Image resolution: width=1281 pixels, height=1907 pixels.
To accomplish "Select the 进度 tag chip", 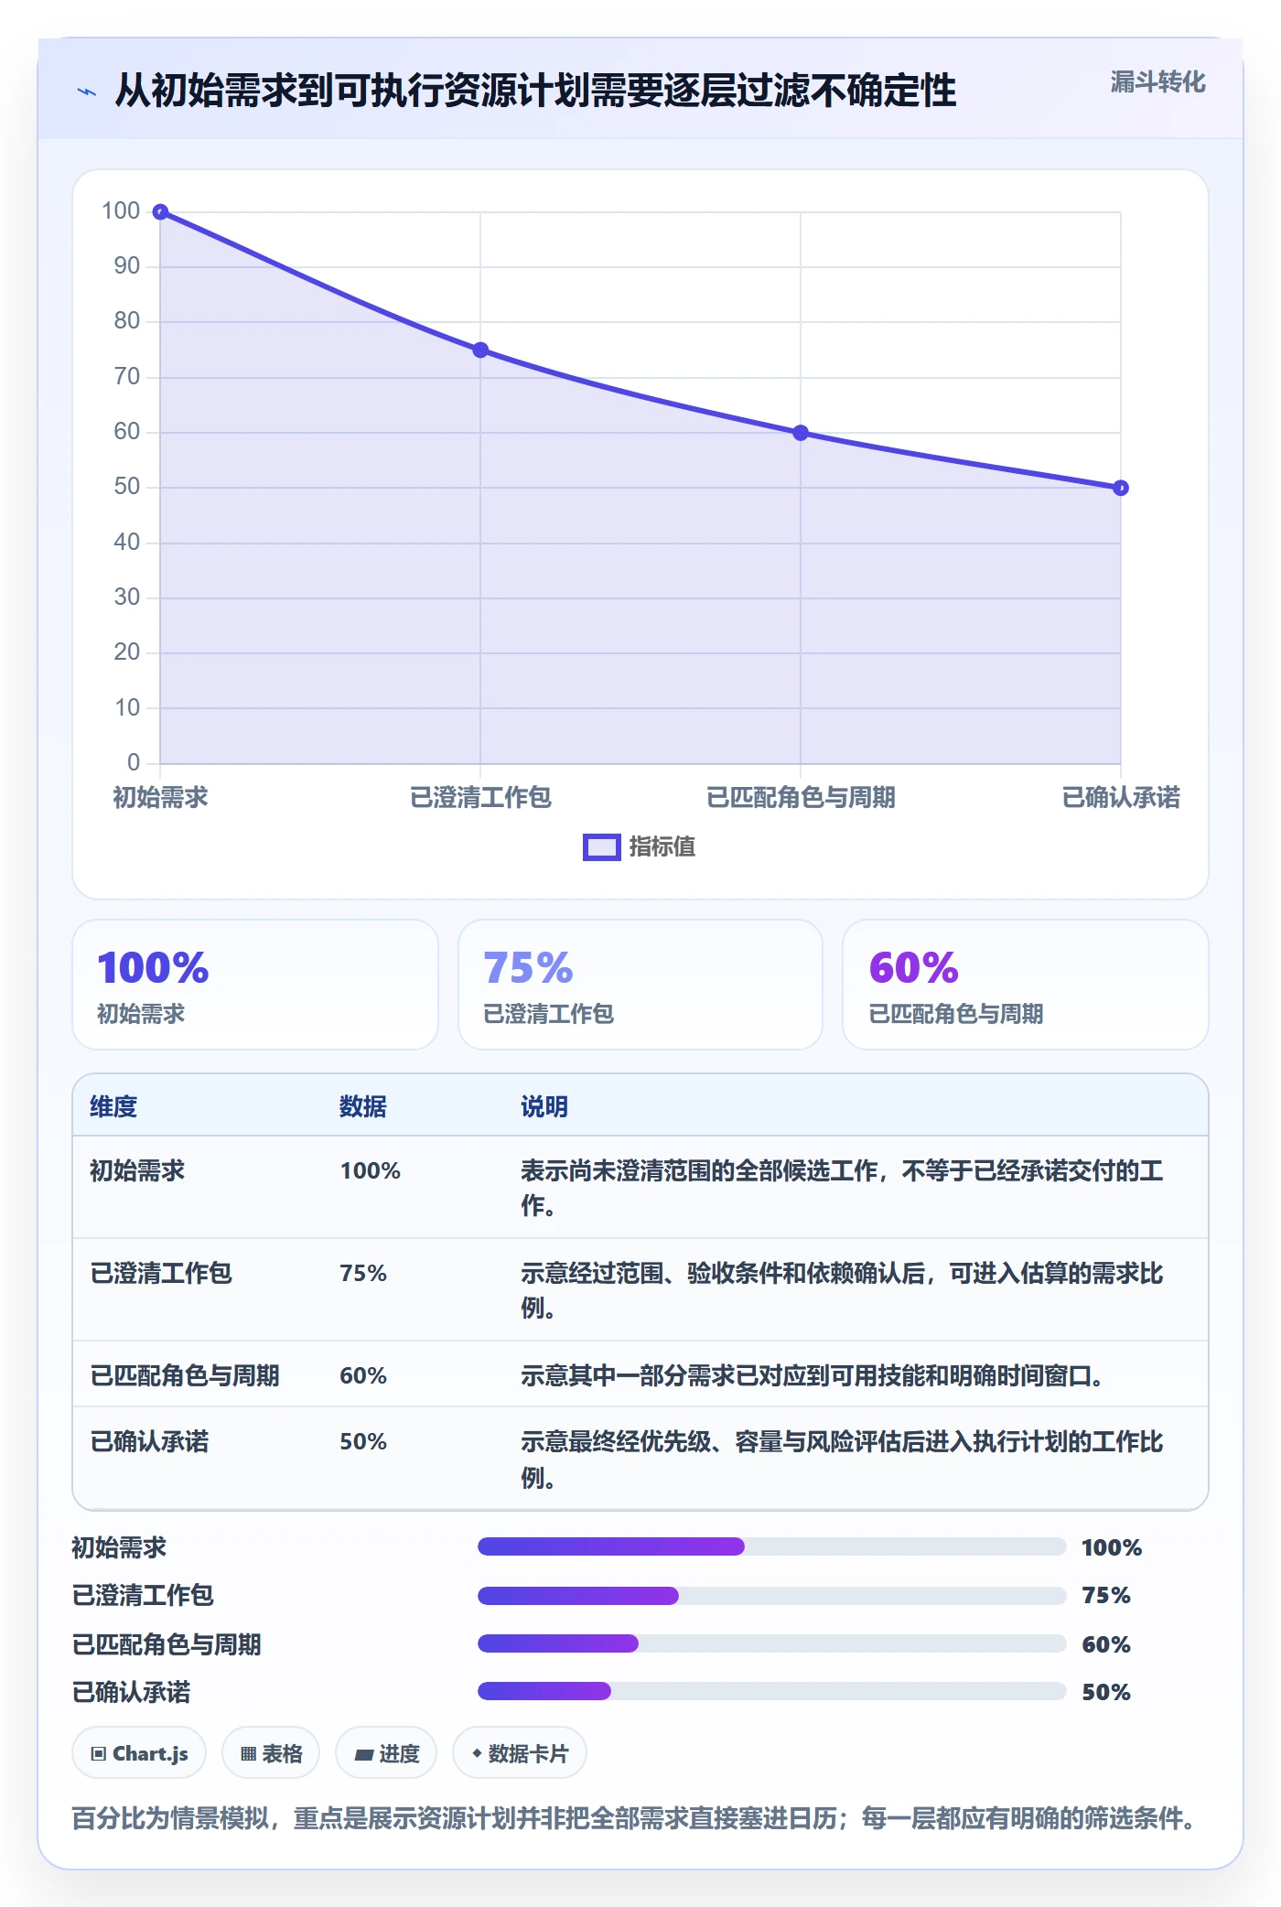I will click(x=386, y=1753).
